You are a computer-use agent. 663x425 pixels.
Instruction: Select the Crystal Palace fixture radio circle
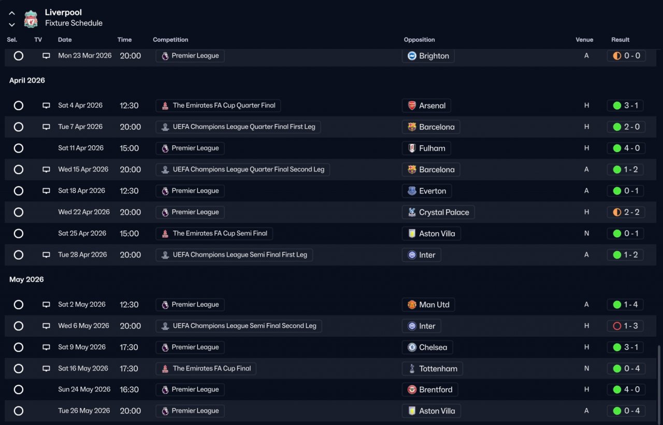point(19,212)
